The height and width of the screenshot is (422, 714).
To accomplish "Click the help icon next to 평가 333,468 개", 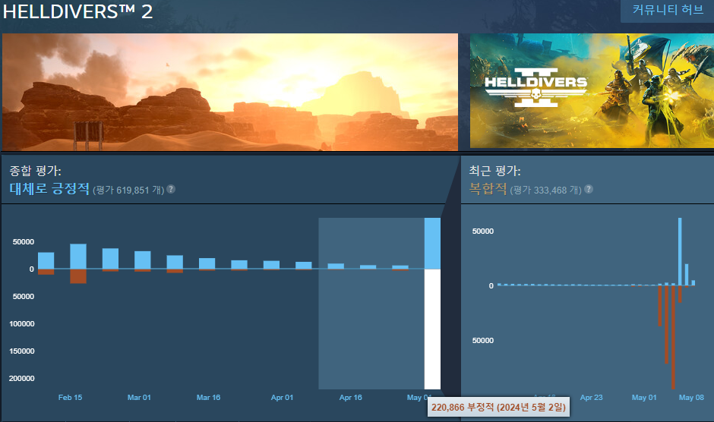I will click(x=589, y=189).
